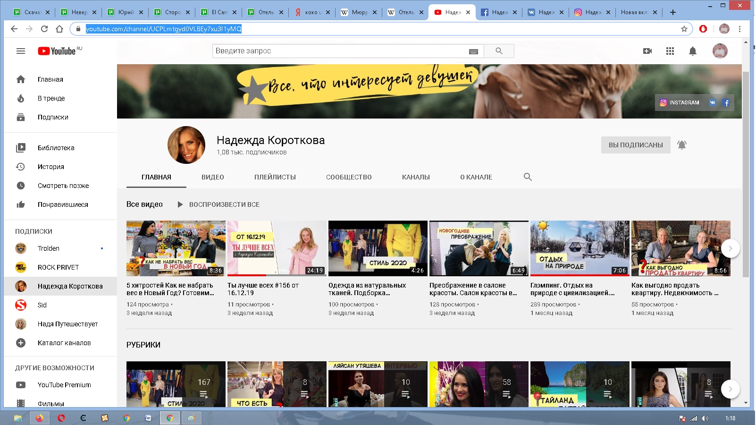
Task: Show next playlists in РУБРИКИ row
Action: (731, 389)
